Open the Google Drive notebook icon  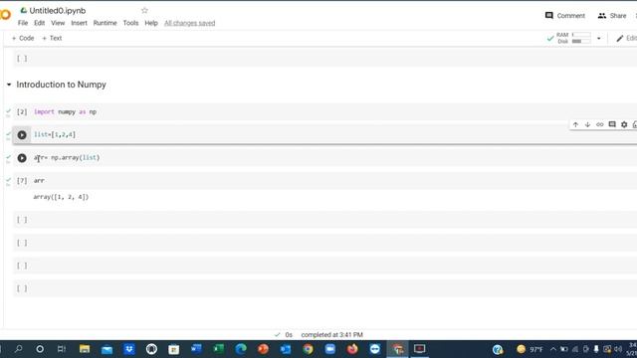click(x=24, y=11)
